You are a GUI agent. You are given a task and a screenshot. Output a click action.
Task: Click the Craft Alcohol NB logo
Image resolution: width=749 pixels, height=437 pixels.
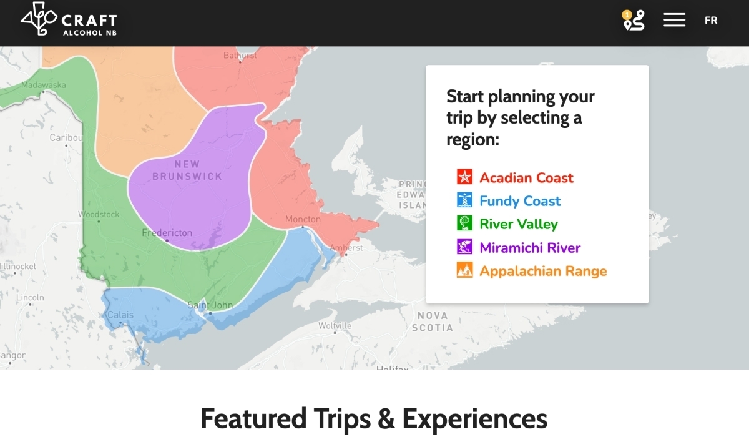pos(69,19)
